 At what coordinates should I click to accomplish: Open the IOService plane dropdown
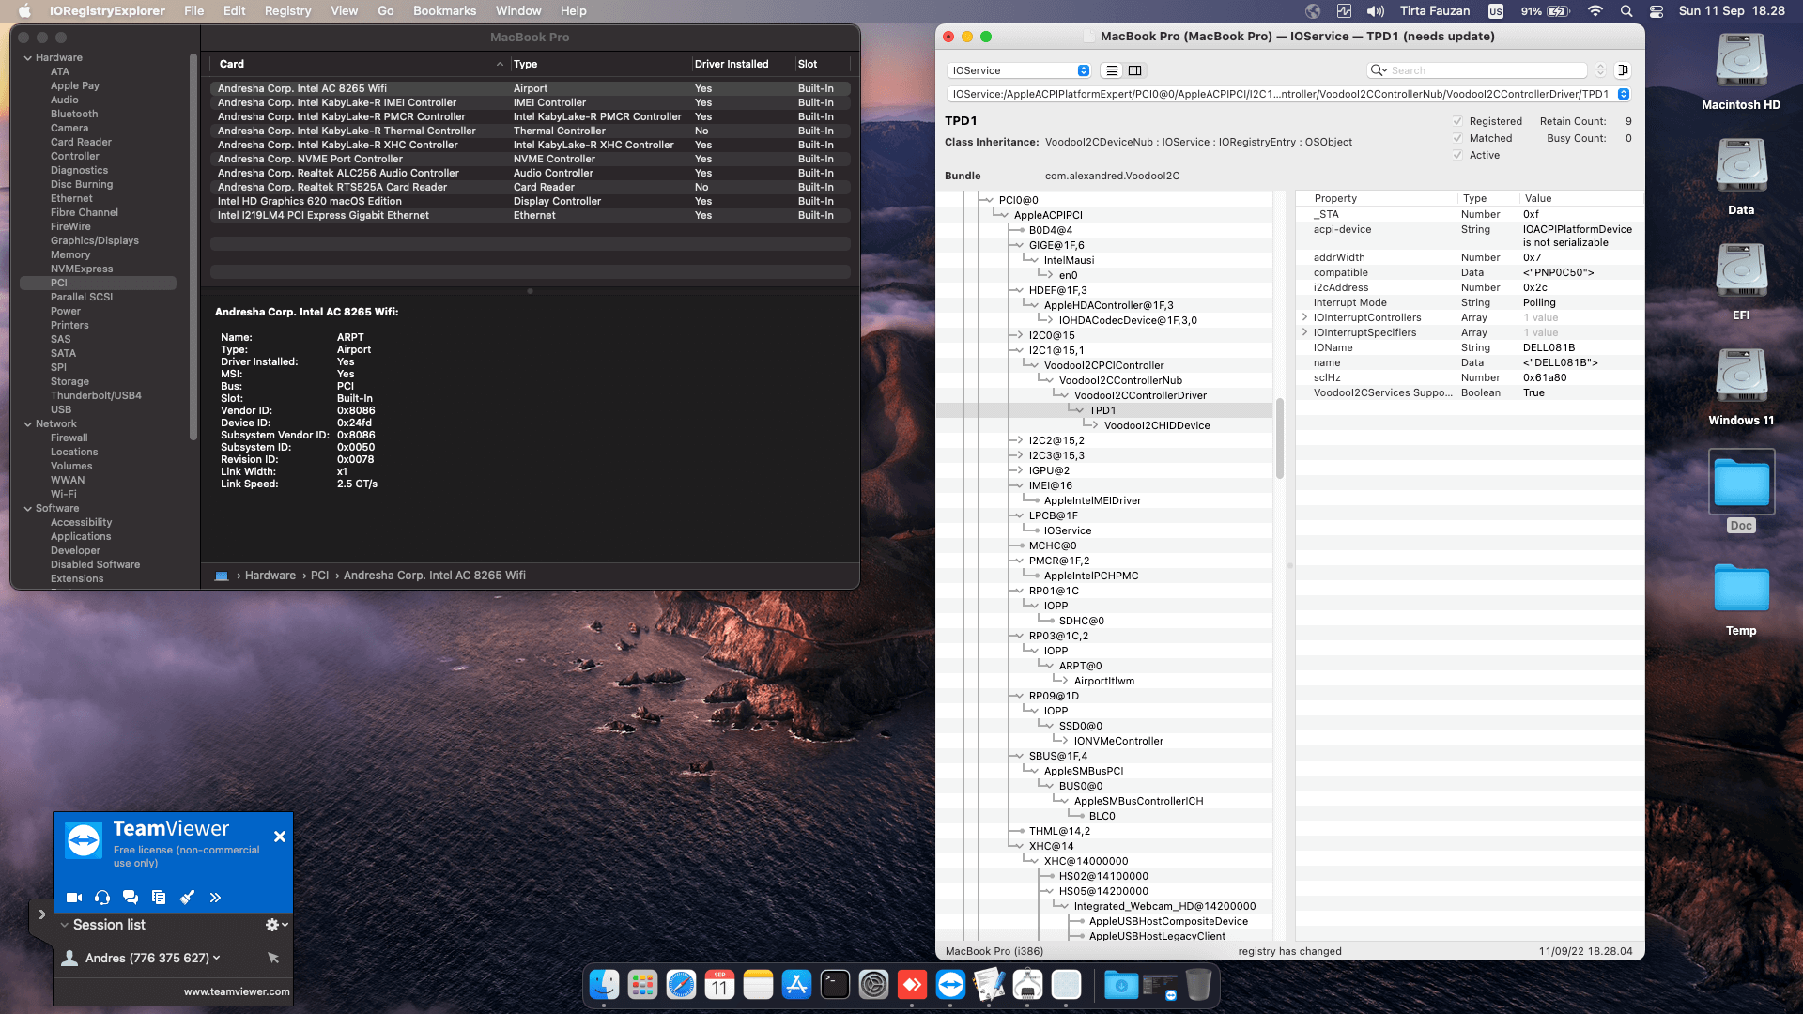[x=1019, y=70]
